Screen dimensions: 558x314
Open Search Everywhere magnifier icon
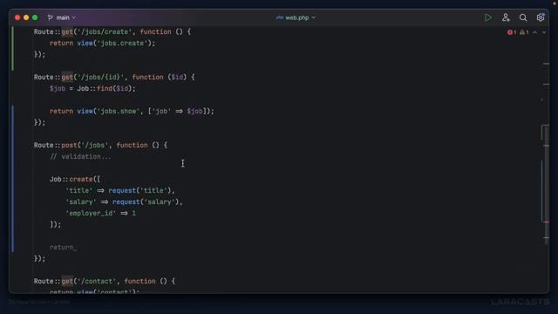click(x=523, y=17)
